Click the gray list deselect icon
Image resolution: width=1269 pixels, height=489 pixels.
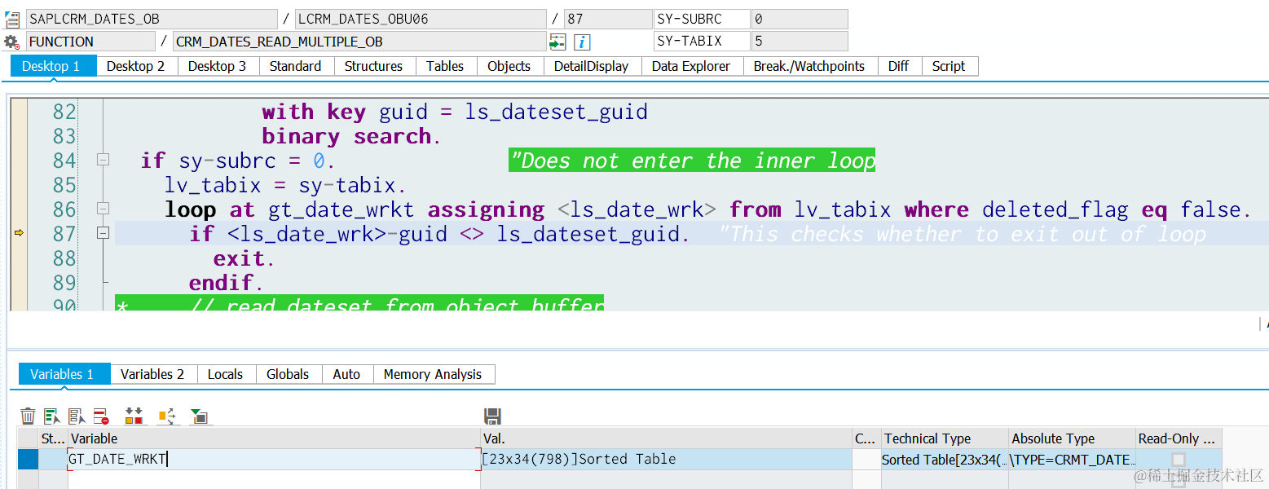(77, 416)
